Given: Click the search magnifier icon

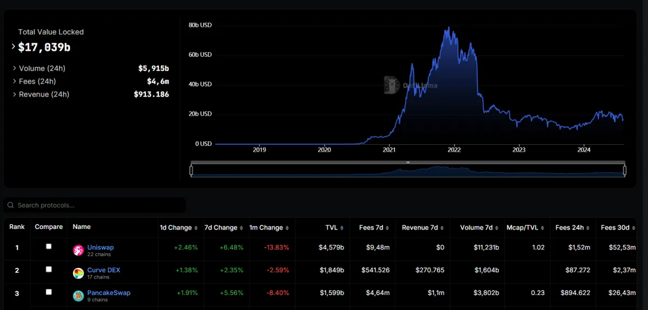Looking at the screenshot, I should click(x=10, y=205).
